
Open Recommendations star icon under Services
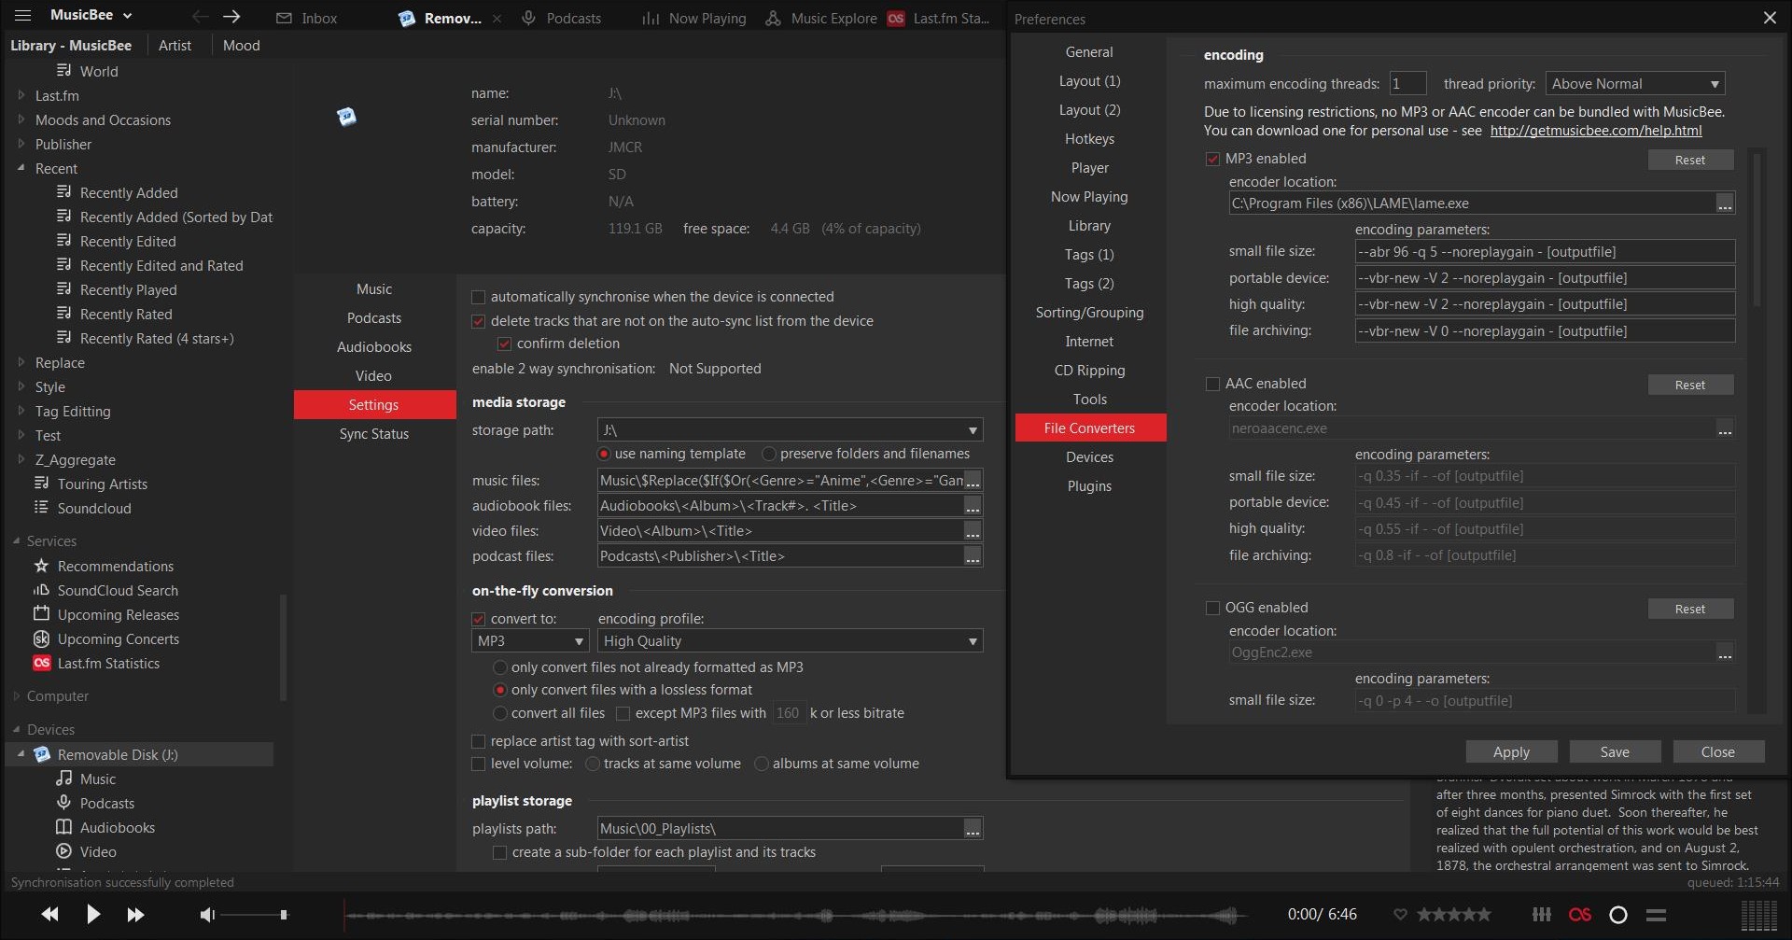(41, 566)
